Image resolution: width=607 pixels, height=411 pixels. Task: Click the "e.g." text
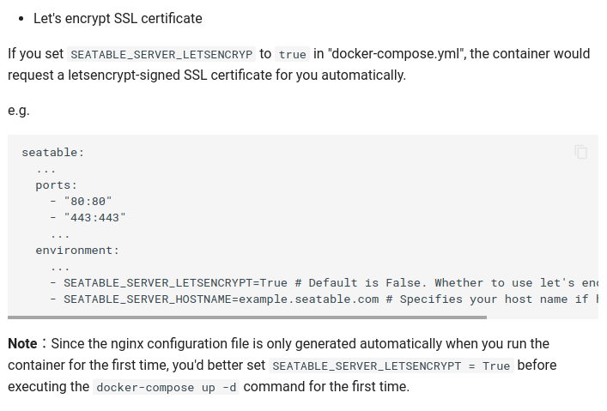pos(19,111)
